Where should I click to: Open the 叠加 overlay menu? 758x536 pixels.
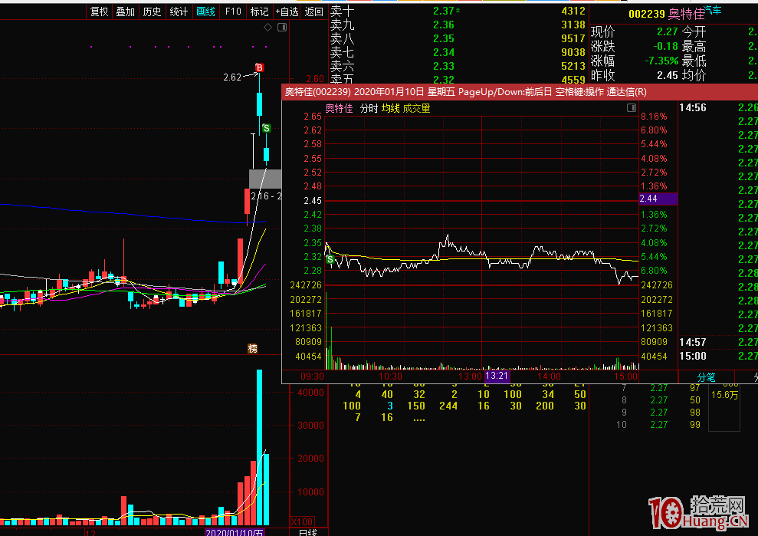(126, 12)
